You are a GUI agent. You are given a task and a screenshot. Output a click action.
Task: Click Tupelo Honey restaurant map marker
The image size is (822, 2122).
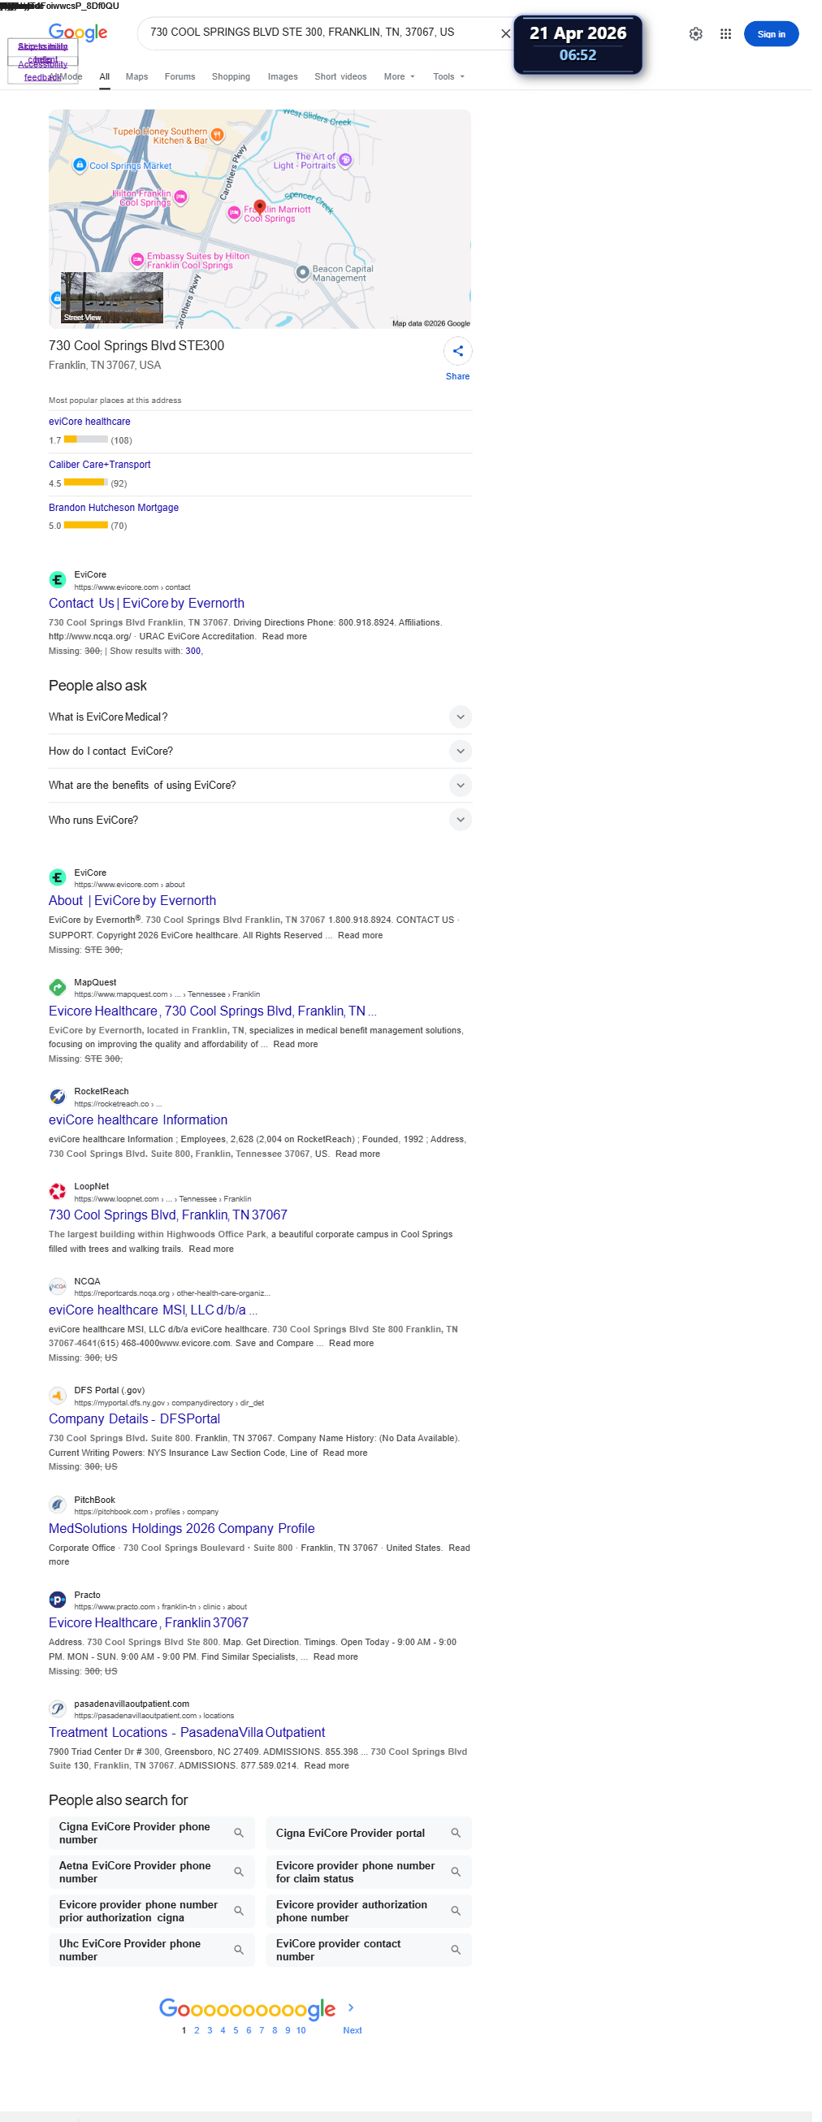point(220,136)
